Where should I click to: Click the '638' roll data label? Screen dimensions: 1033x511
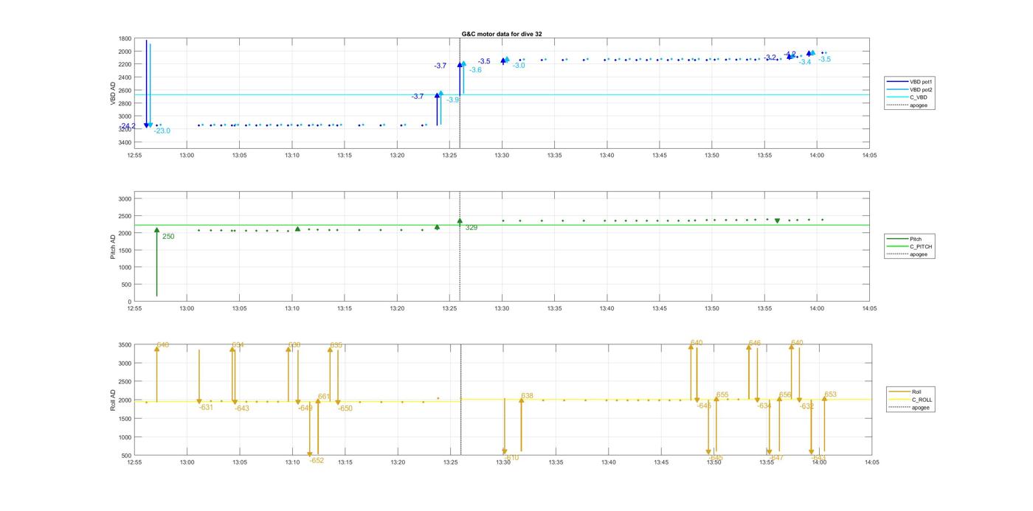coord(527,396)
